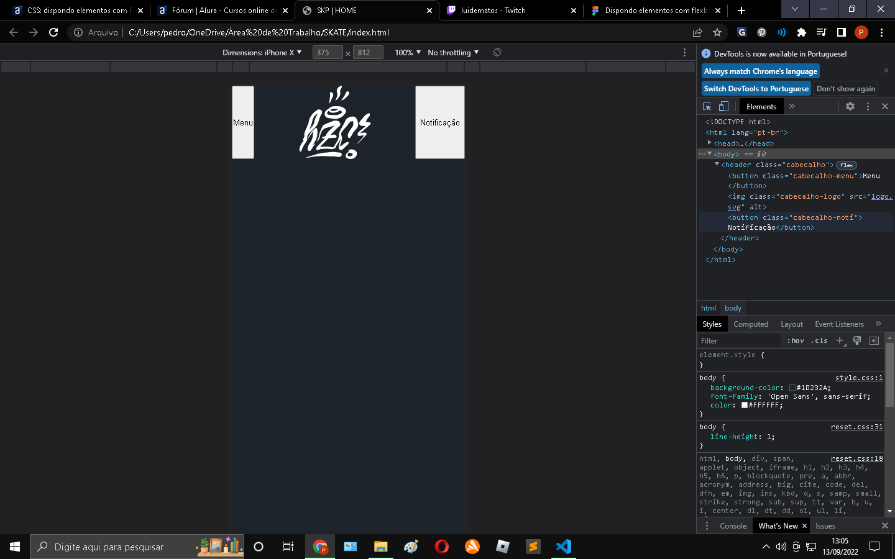Open device toolbar more options menu
895x559 pixels.
point(684,52)
